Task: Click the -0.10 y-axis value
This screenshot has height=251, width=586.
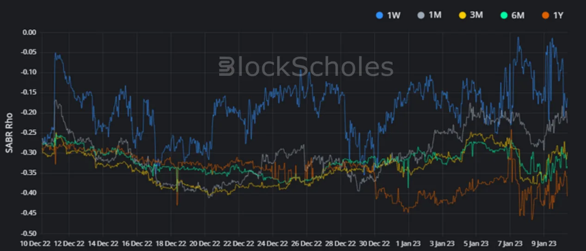Action: (x=28, y=73)
